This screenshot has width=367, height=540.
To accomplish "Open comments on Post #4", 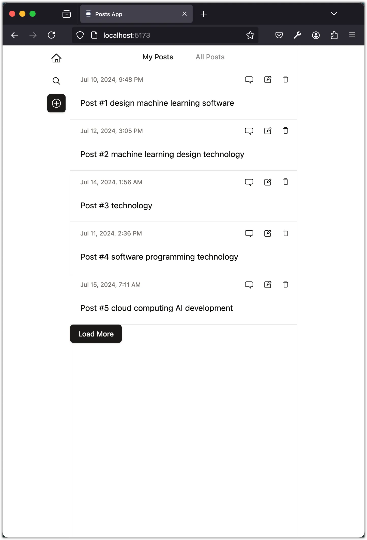I will coord(249,233).
